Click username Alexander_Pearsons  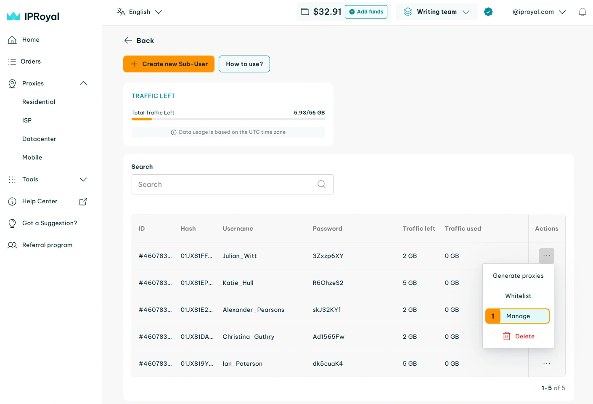(x=254, y=310)
